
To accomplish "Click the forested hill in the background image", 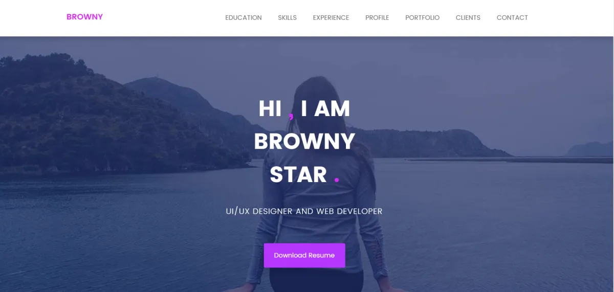I will 77,113.
